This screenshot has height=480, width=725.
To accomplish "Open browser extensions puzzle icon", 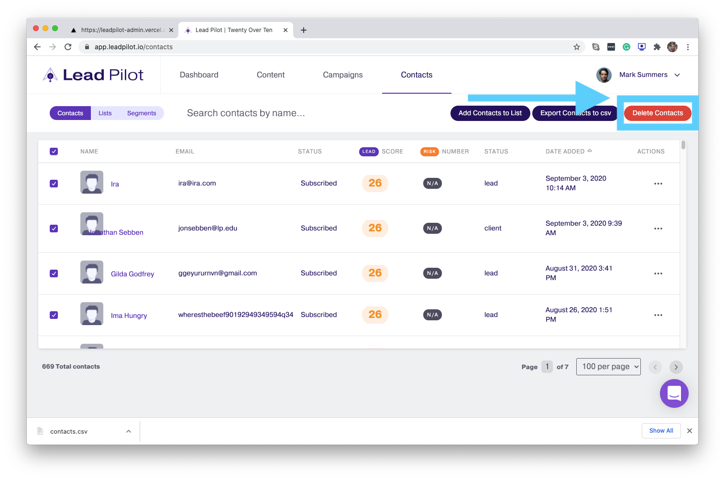I will click(657, 47).
